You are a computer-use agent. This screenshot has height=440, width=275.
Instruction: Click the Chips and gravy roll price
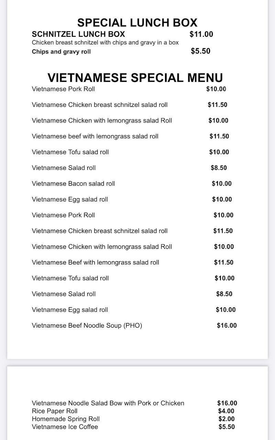pyautogui.click(x=200, y=51)
